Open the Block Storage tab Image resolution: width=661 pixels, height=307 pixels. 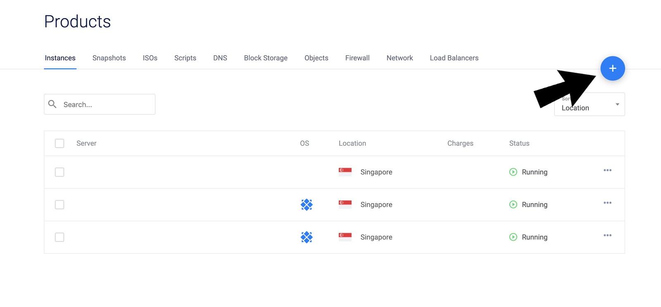[x=266, y=58]
